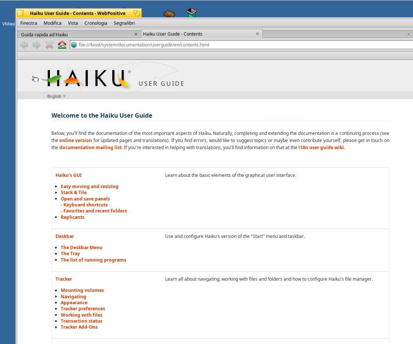The width and height of the screenshot is (413, 344).
Task: Close the Guida rapida ad Haiku tab
Action: click(x=136, y=34)
